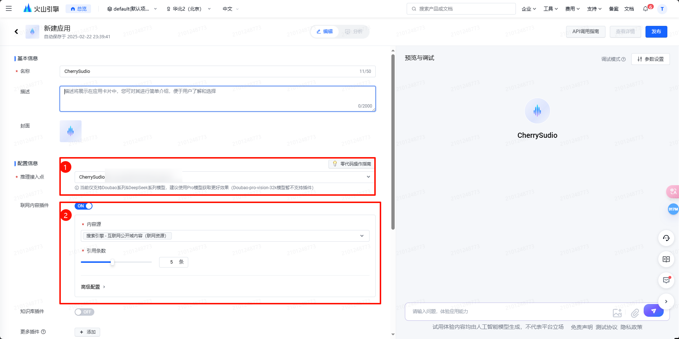Open the hamburger navigation menu
Screen dimensions: 679x339
click(9, 8)
